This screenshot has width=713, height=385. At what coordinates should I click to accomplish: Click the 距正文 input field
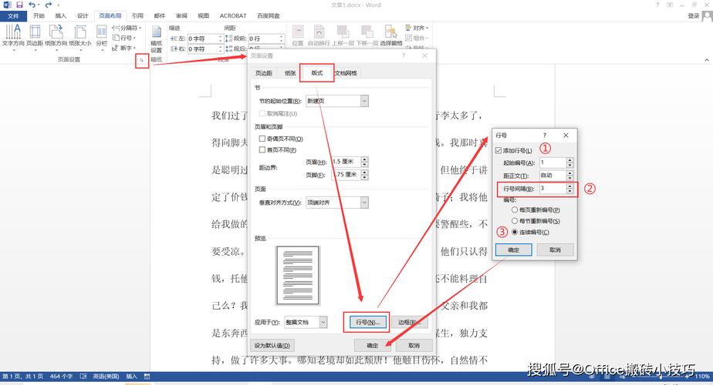(552, 176)
